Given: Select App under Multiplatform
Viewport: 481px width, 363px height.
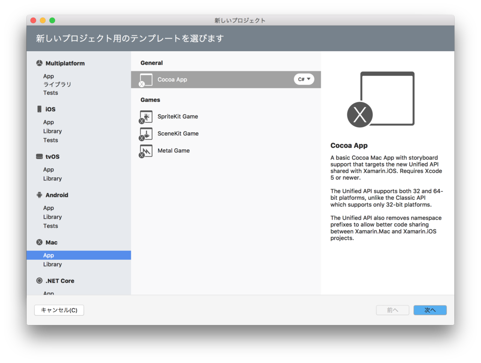Looking at the screenshot, I should [x=48, y=76].
